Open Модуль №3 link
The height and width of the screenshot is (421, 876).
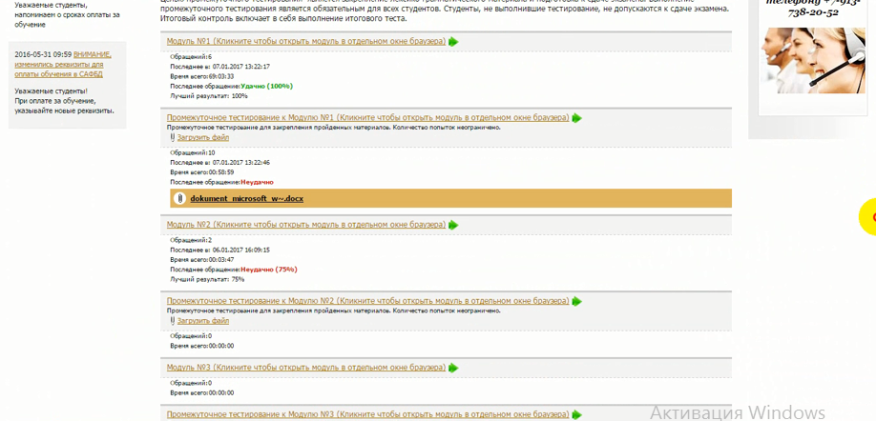click(305, 369)
